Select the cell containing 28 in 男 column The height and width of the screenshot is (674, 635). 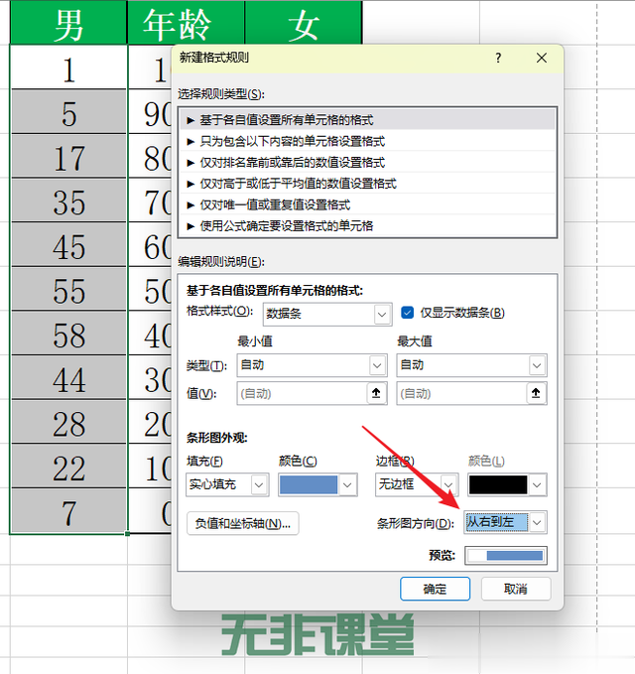coord(68,422)
